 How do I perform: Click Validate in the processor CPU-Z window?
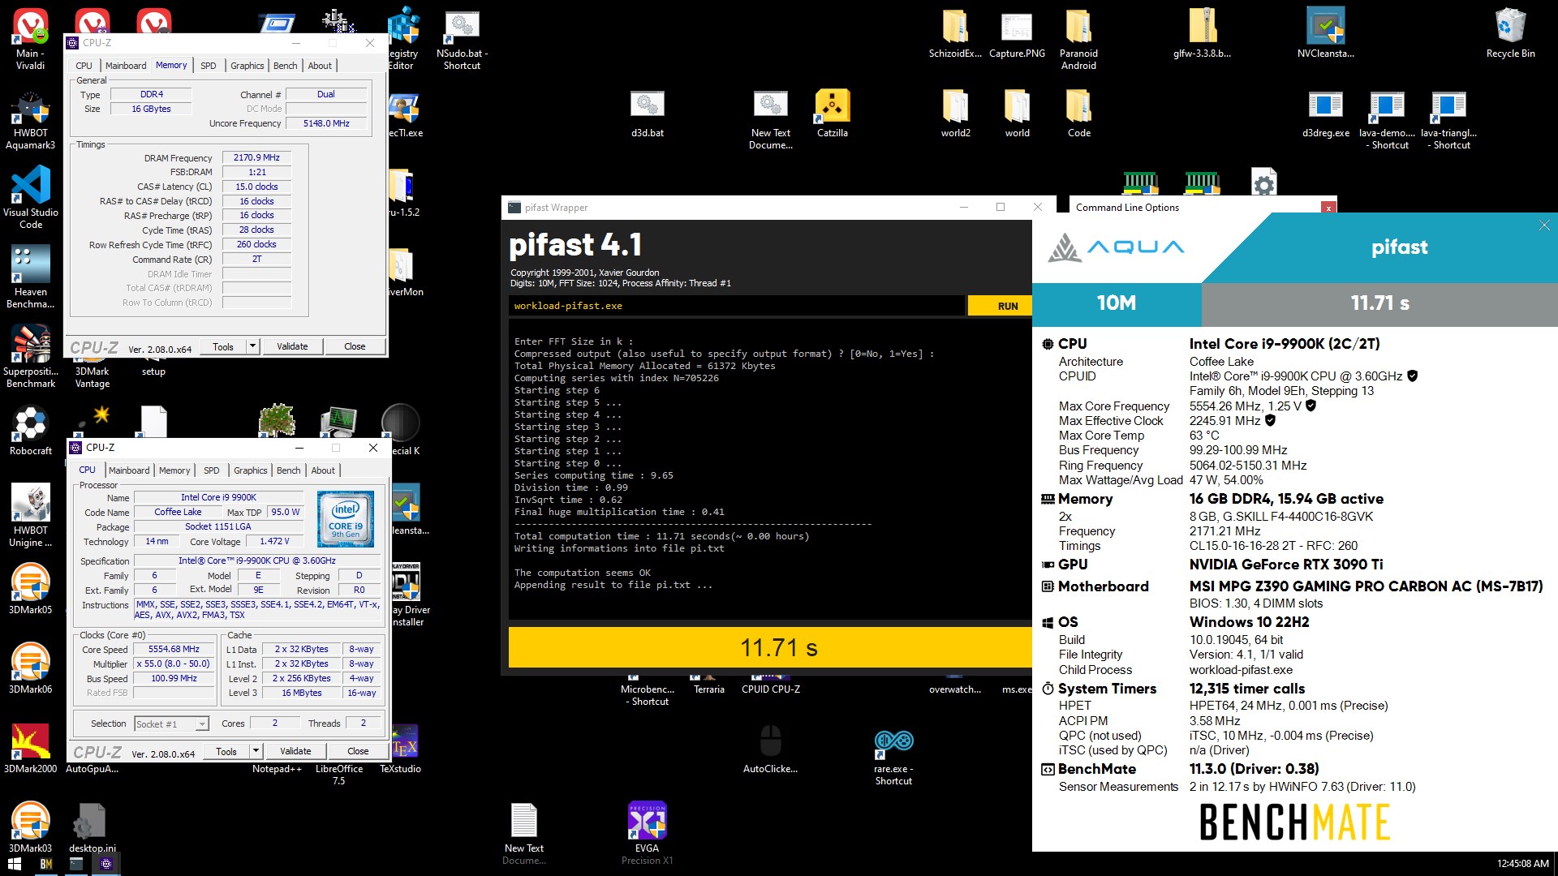click(x=295, y=751)
